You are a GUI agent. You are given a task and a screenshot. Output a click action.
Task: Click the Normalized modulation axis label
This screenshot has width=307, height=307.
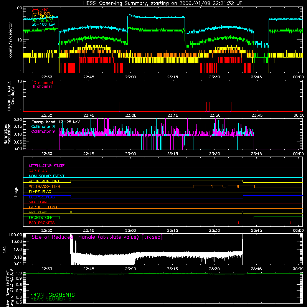(7, 134)
